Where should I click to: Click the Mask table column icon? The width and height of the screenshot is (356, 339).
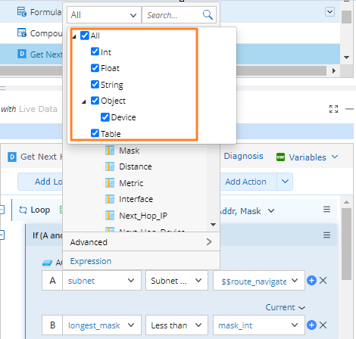tap(110, 151)
